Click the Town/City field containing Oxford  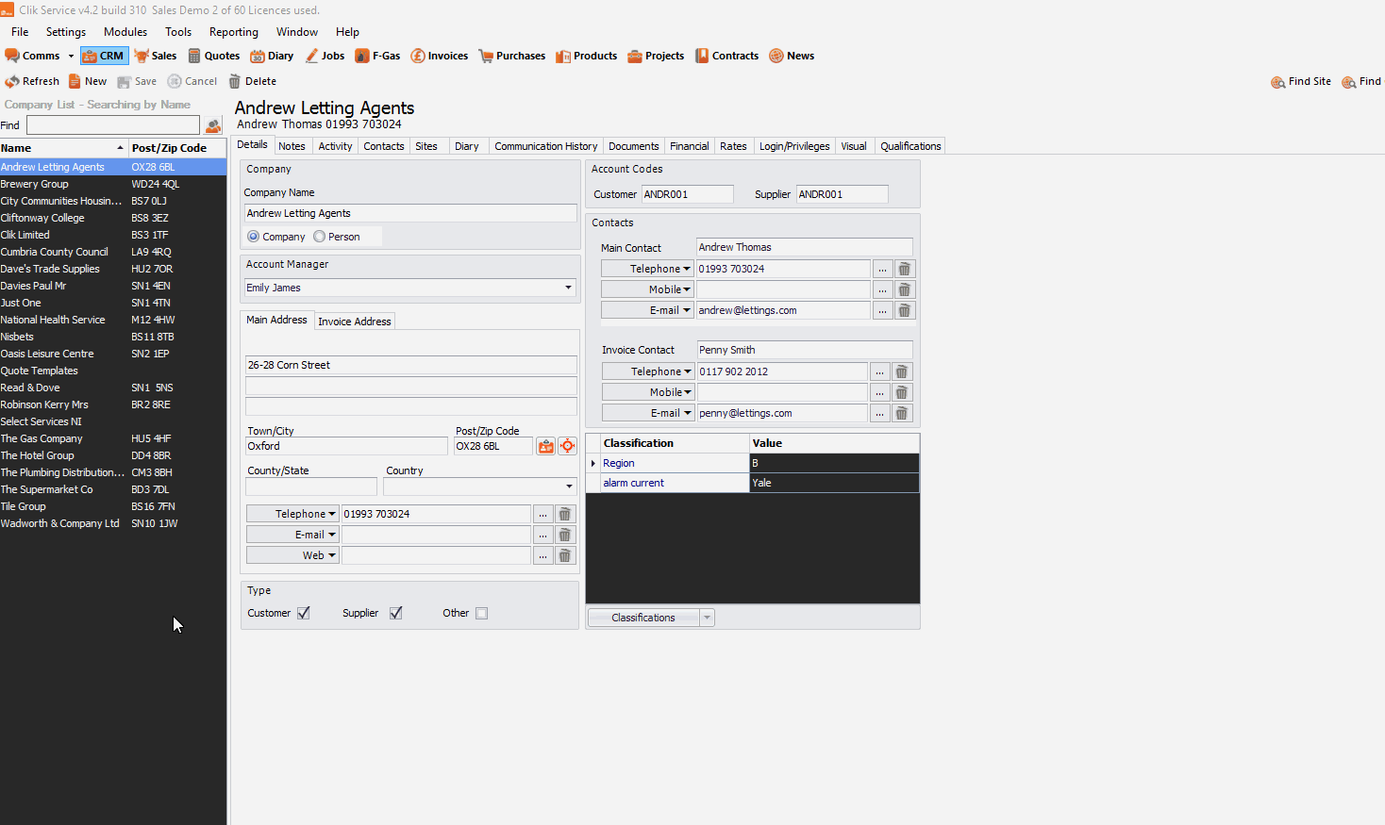click(346, 446)
